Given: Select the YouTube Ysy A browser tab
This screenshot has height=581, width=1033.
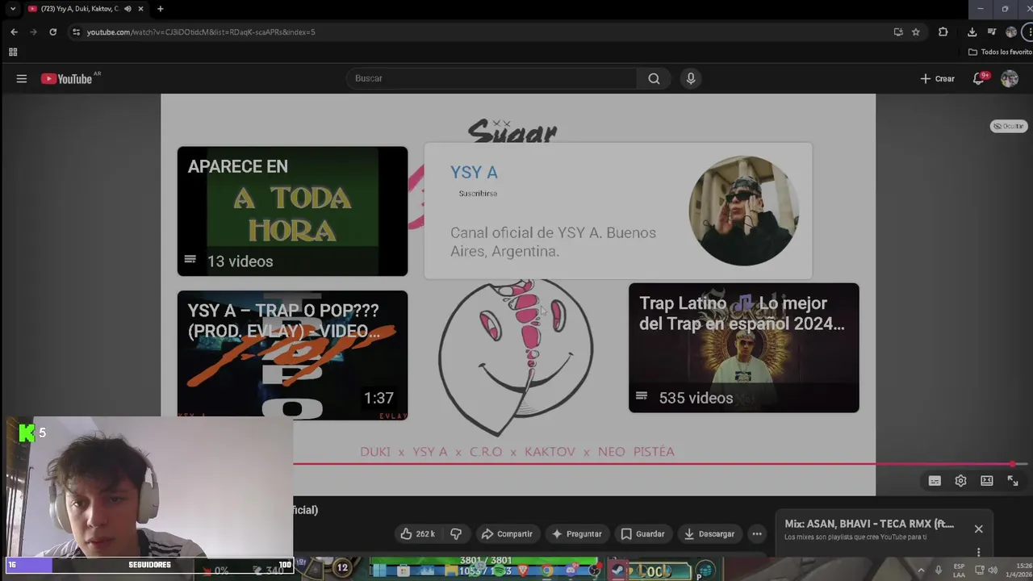Looking at the screenshot, I should 79,9.
